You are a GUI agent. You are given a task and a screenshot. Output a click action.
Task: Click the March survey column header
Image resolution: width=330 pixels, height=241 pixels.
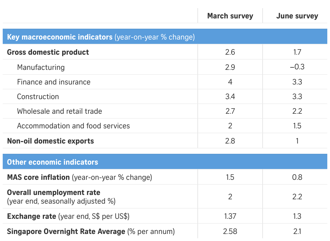coord(230,16)
